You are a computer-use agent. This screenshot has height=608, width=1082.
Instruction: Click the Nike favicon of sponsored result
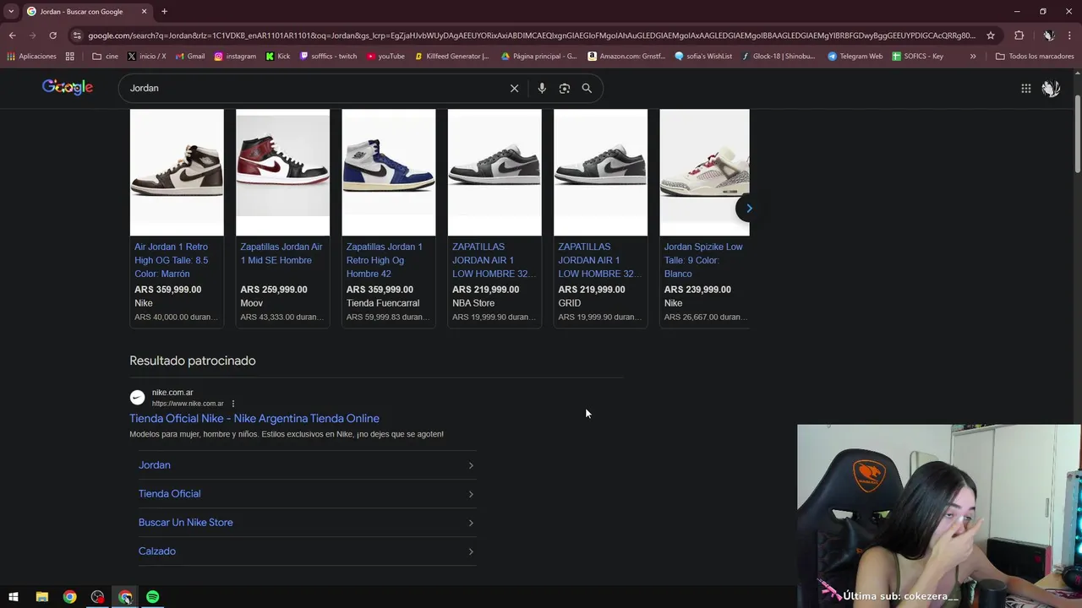tap(137, 398)
